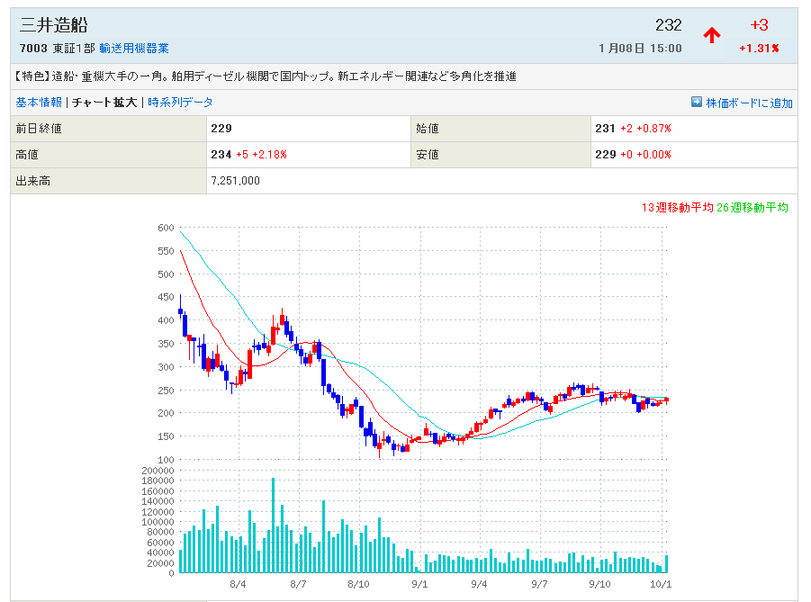
Task: Click the 高値 label cell
Action: tap(109, 155)
